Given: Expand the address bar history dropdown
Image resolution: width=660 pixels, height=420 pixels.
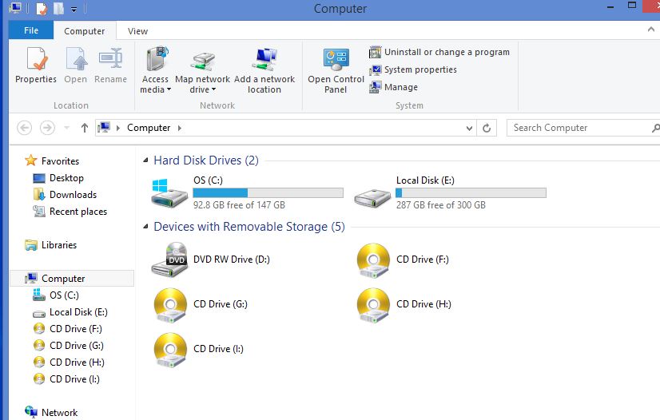Looking at the screenshot, I should [469, 128].
